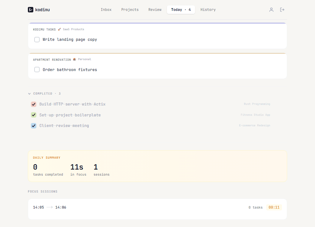The image size is (315, 227).
Task: Click the rocket icon beside KODIMU TASKS
Action: tap(59, 29)
